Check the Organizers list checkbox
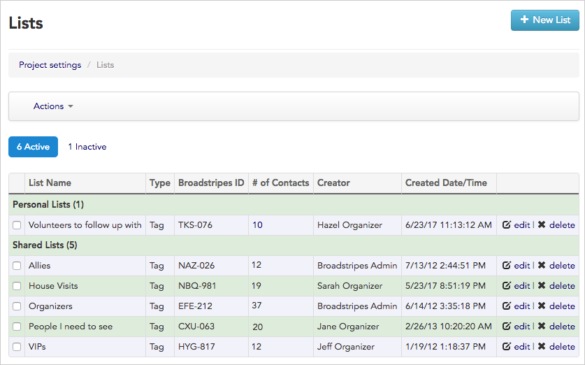Viewport: 585px width, 365px height. pos(17,306)
